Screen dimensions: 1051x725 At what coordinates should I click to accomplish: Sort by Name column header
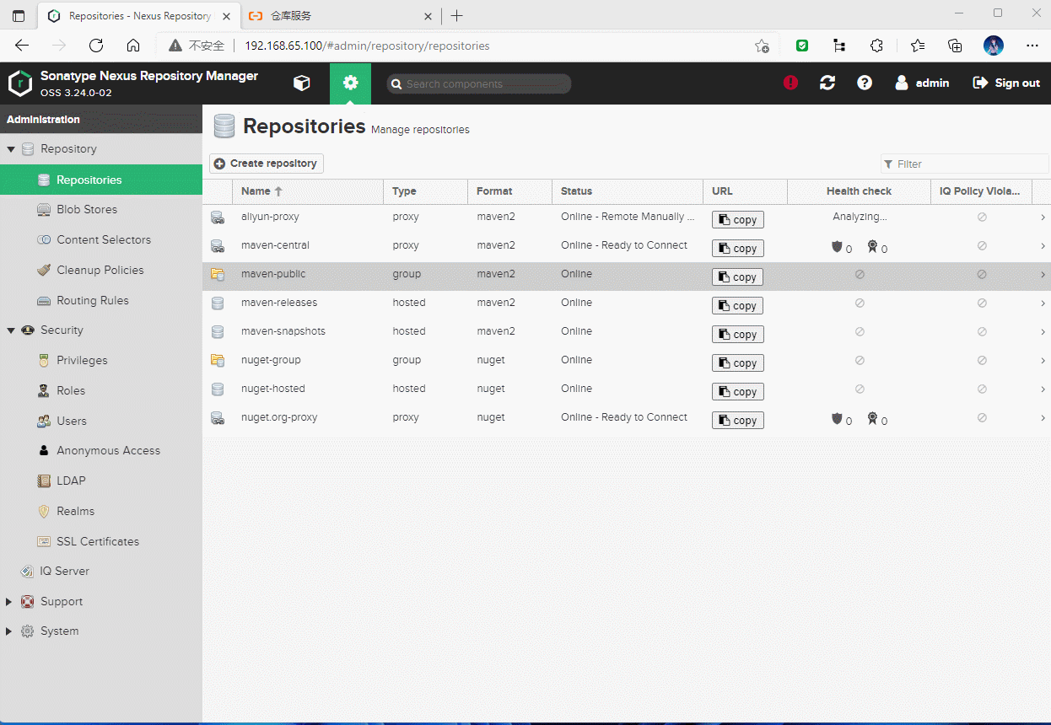[308, 191]
